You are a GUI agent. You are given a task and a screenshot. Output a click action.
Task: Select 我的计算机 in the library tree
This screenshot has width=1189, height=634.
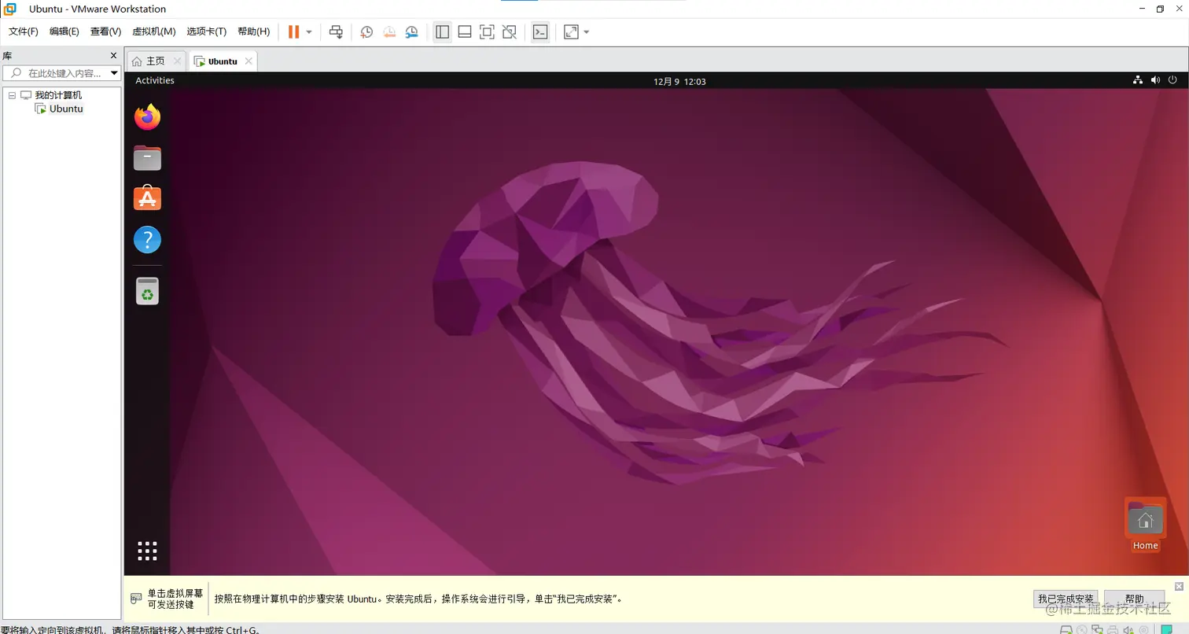pyautogui.click(x=58, y=95)
